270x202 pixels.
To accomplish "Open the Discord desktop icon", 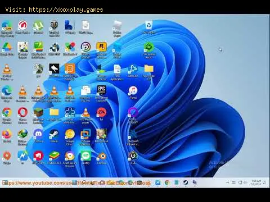I will point(38,136).
